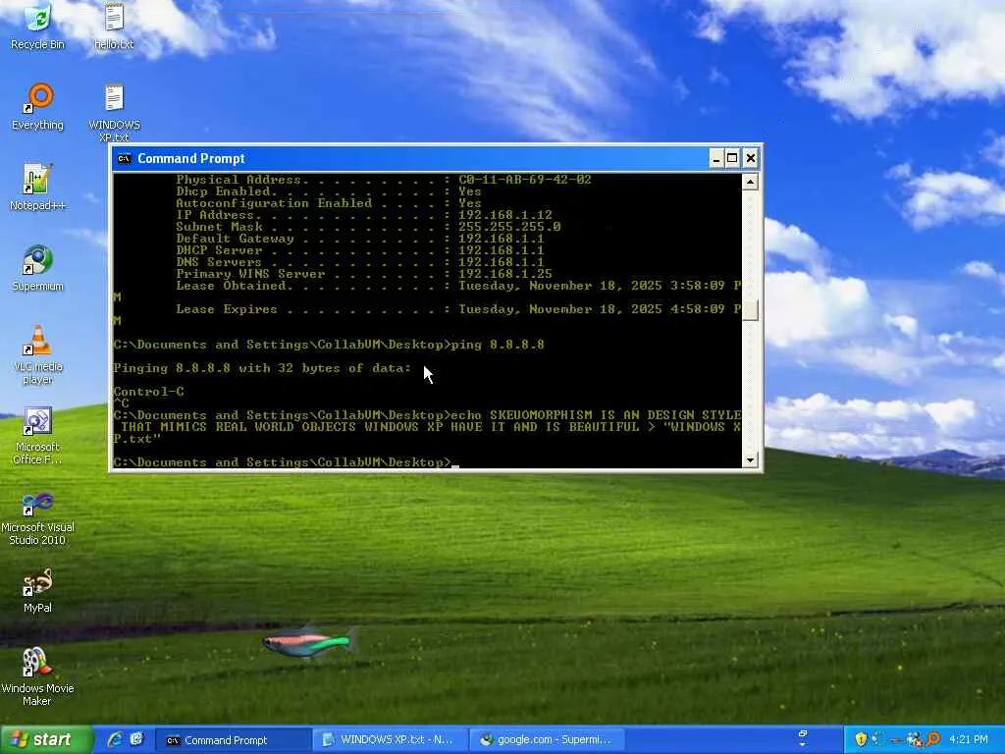The width and height of the screenshot is (1005, 754).
Task: Open the Command Prompt title bar system icon
Action: [x=125, y=158]
